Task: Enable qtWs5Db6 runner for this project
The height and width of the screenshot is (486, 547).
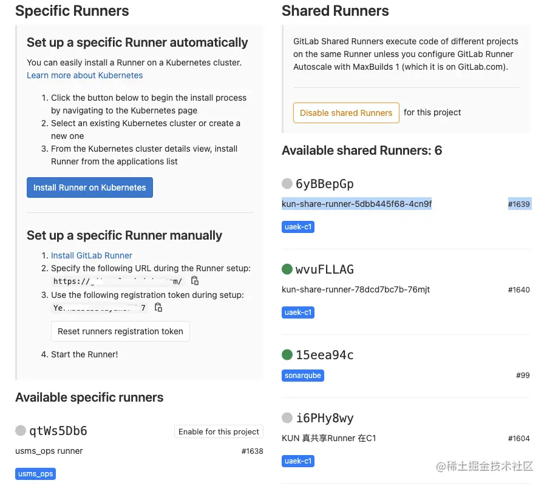Action: [x=219, y=431]
